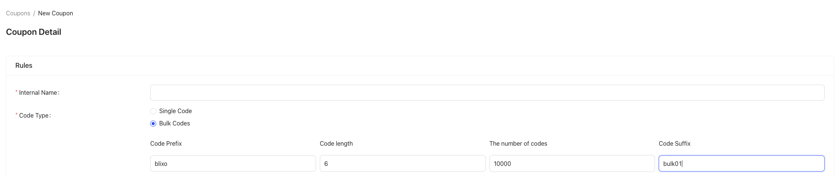The width and height of the screenshot is (840, 176).
Task: Click the Rules section header
Action: (24, 66)
